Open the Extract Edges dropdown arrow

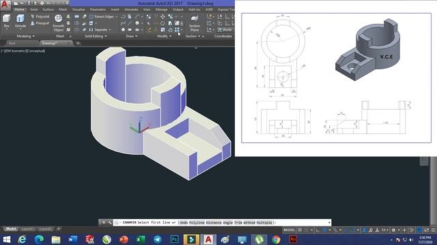(116, 16)
